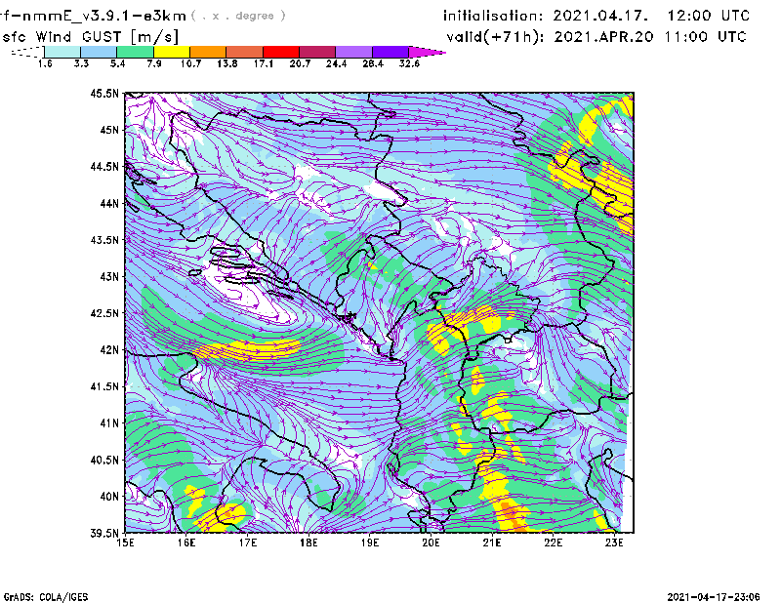Click the legend value "28.4"
The height and width of the screenshot is (603, 781).
click(373, 63)
